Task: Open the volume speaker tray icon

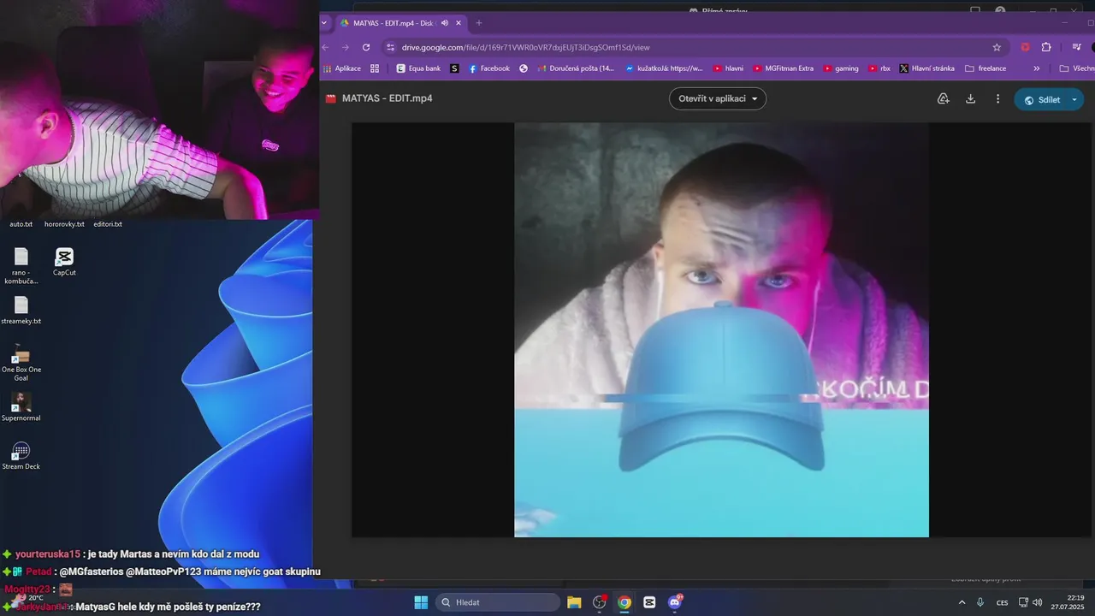Action: [1038, 602]
